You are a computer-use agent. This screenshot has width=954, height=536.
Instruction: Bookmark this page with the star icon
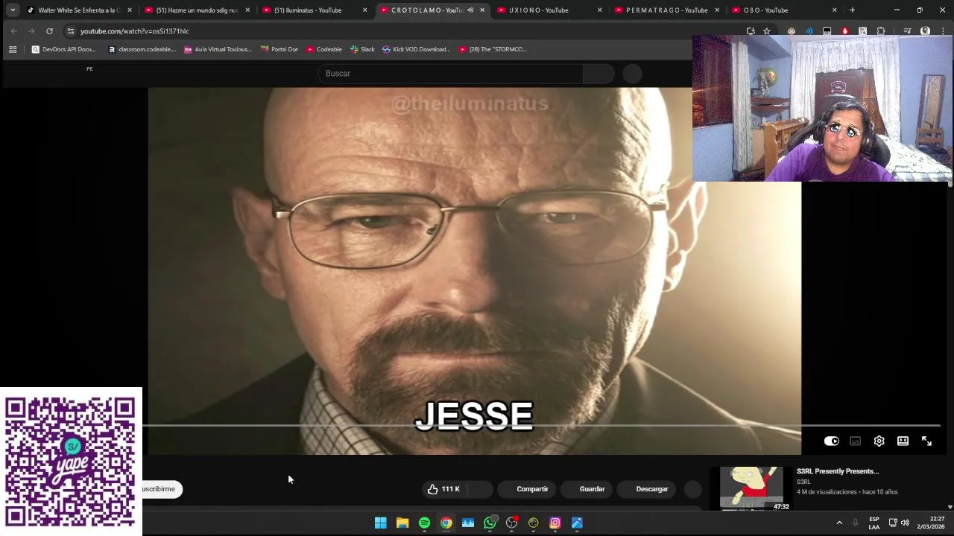click(766, 31)
